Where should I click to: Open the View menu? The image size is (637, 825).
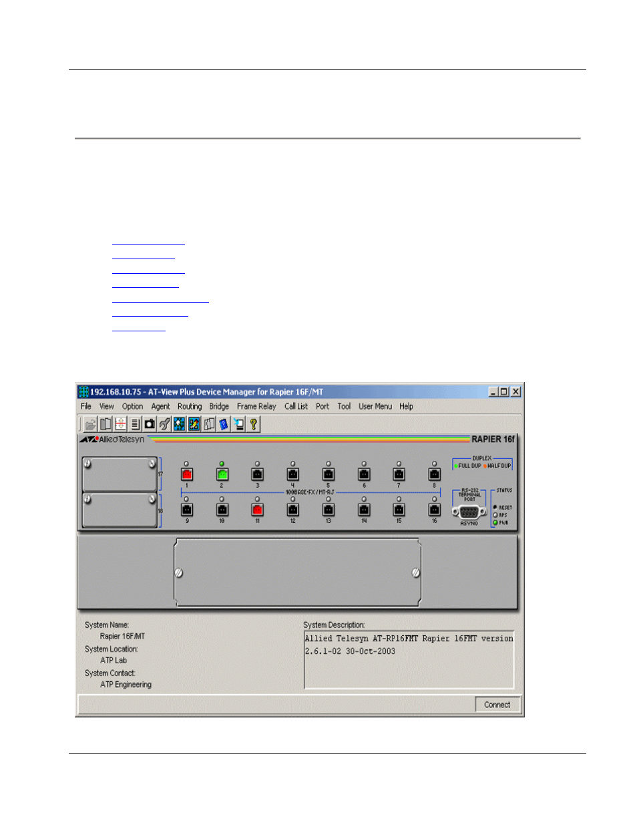[107, 406]
